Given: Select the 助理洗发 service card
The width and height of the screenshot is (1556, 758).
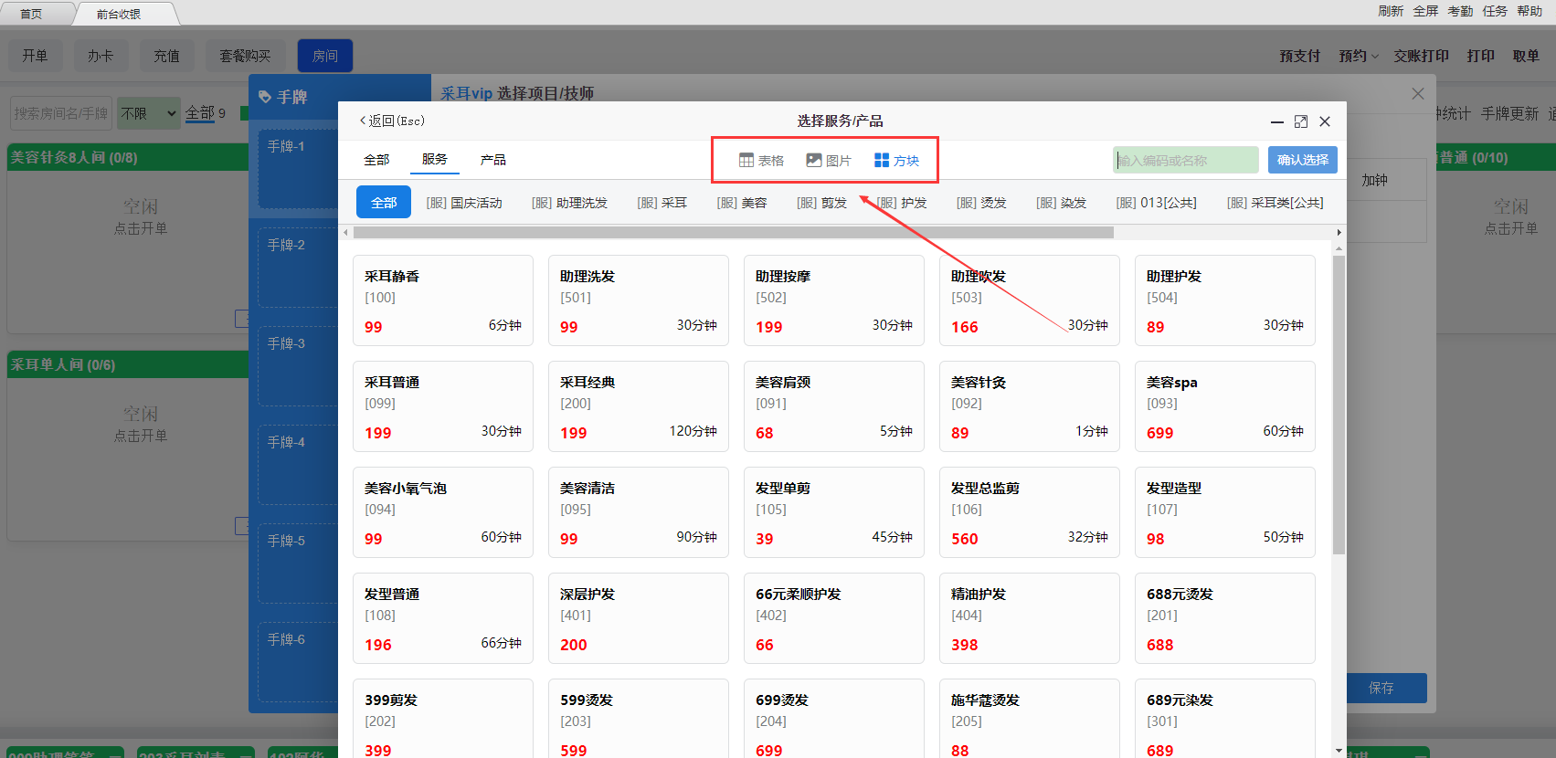Looking at the screenshot, I should coord(638,300).
